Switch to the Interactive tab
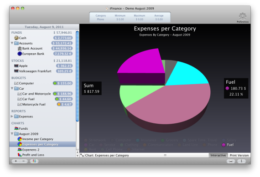 click(x=218, y=155)
